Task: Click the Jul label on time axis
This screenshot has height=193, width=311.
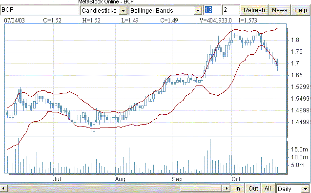Action: coord(57,179)
